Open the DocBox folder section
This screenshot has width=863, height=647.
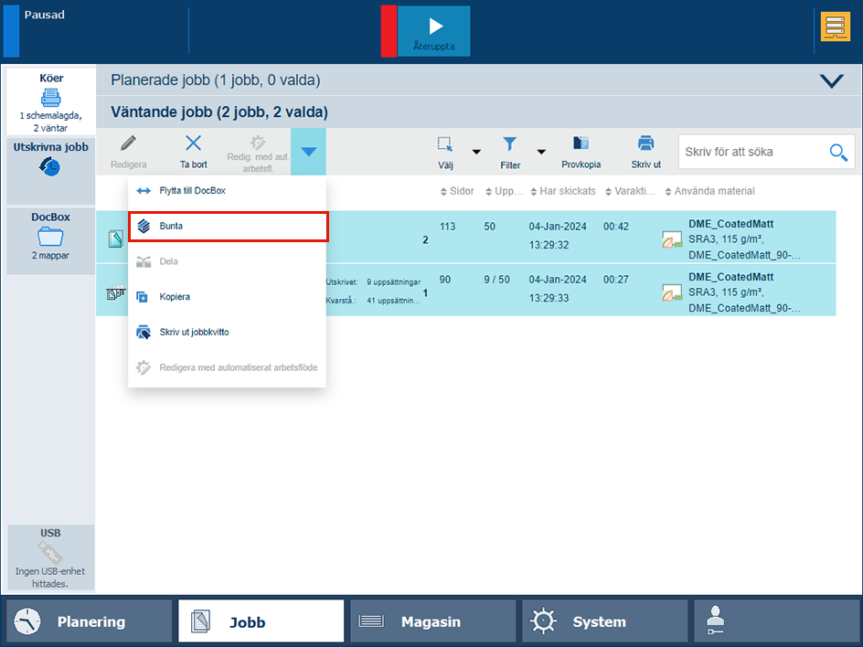coord(50,241)
